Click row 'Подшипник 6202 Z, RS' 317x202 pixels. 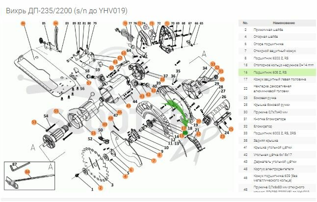pyautogui.click(x=277, y=58)
